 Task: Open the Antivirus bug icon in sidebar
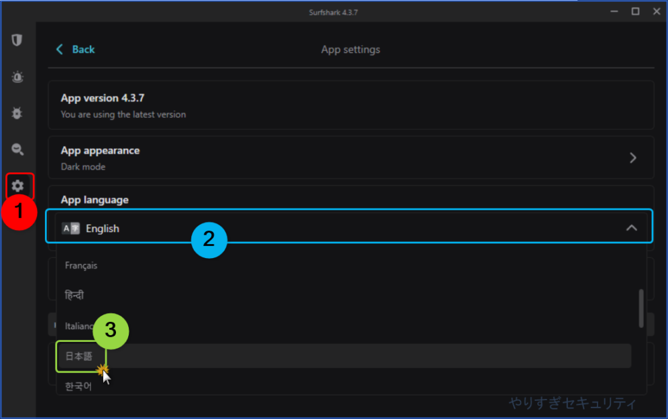tap(17, 113)
